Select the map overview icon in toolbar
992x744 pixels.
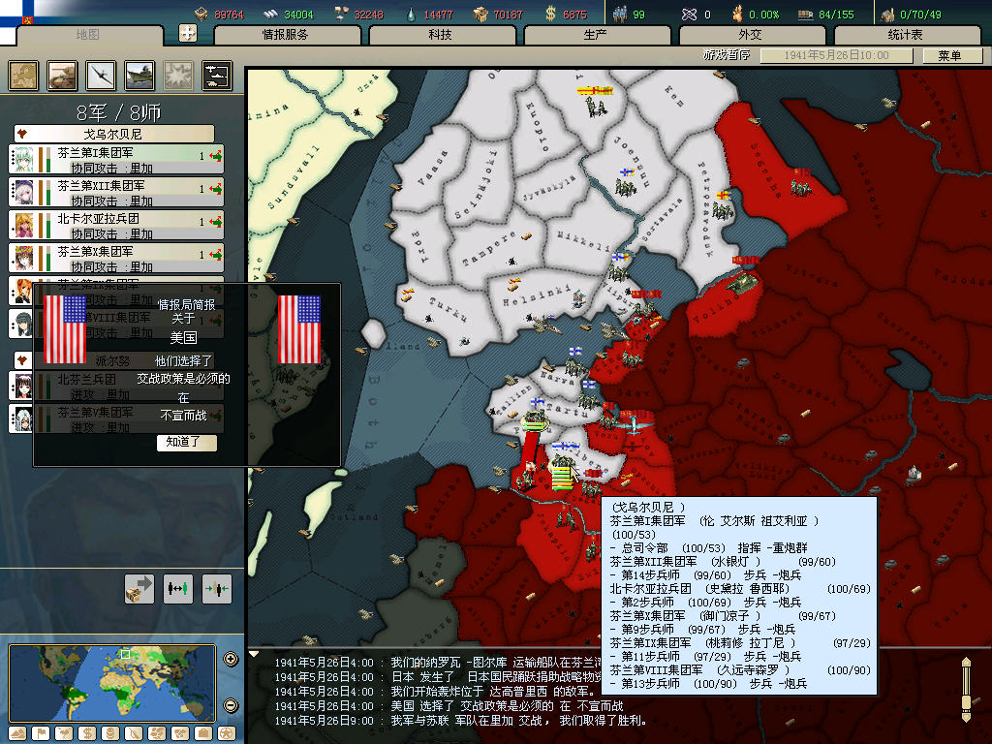point(23,76)
